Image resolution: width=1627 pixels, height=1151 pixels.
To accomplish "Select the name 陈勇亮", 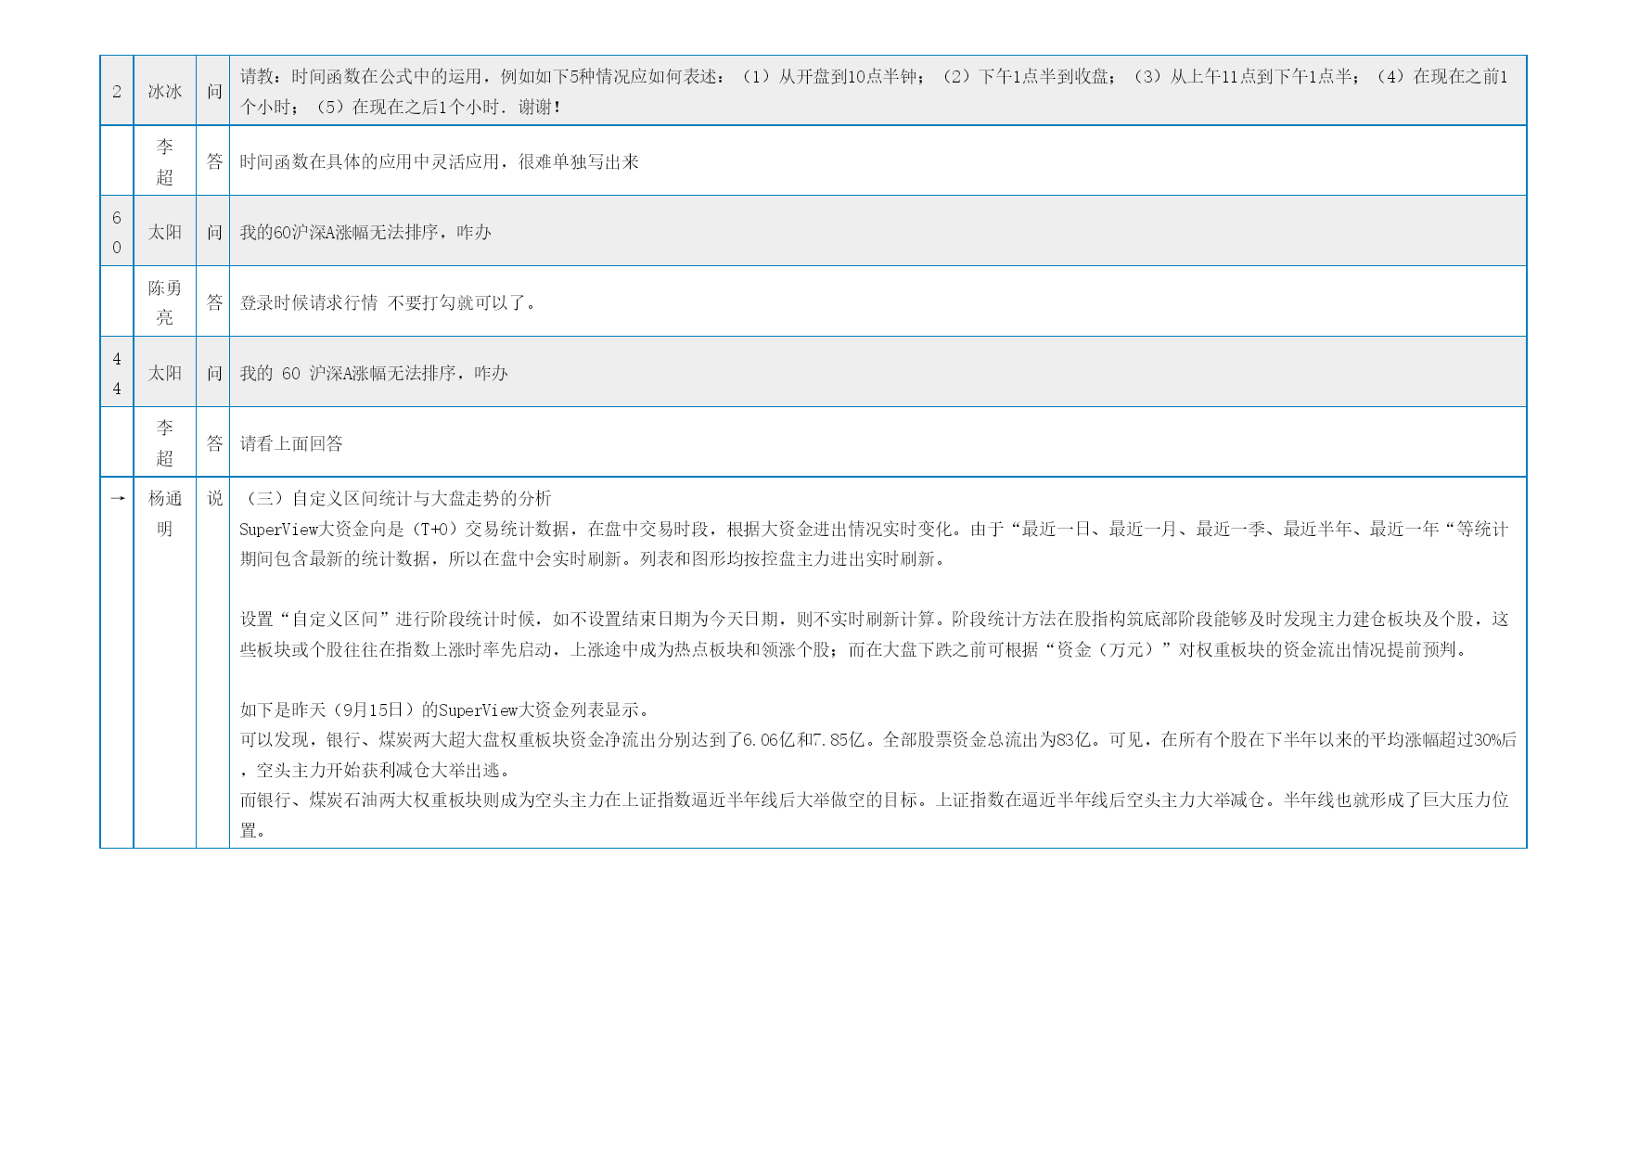I will (165, 302).
